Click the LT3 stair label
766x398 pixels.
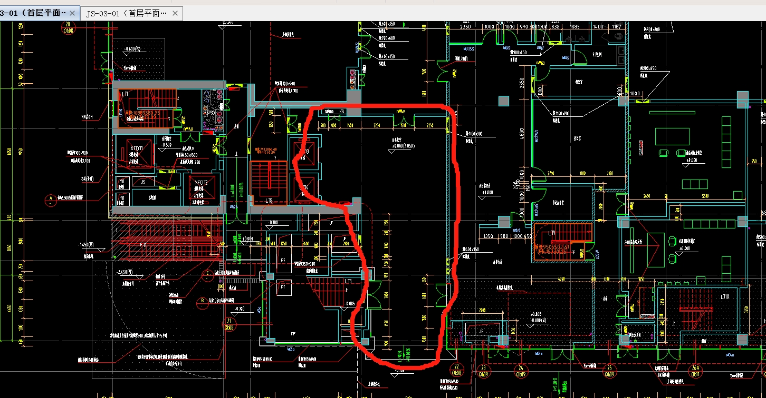coord(348,282)
